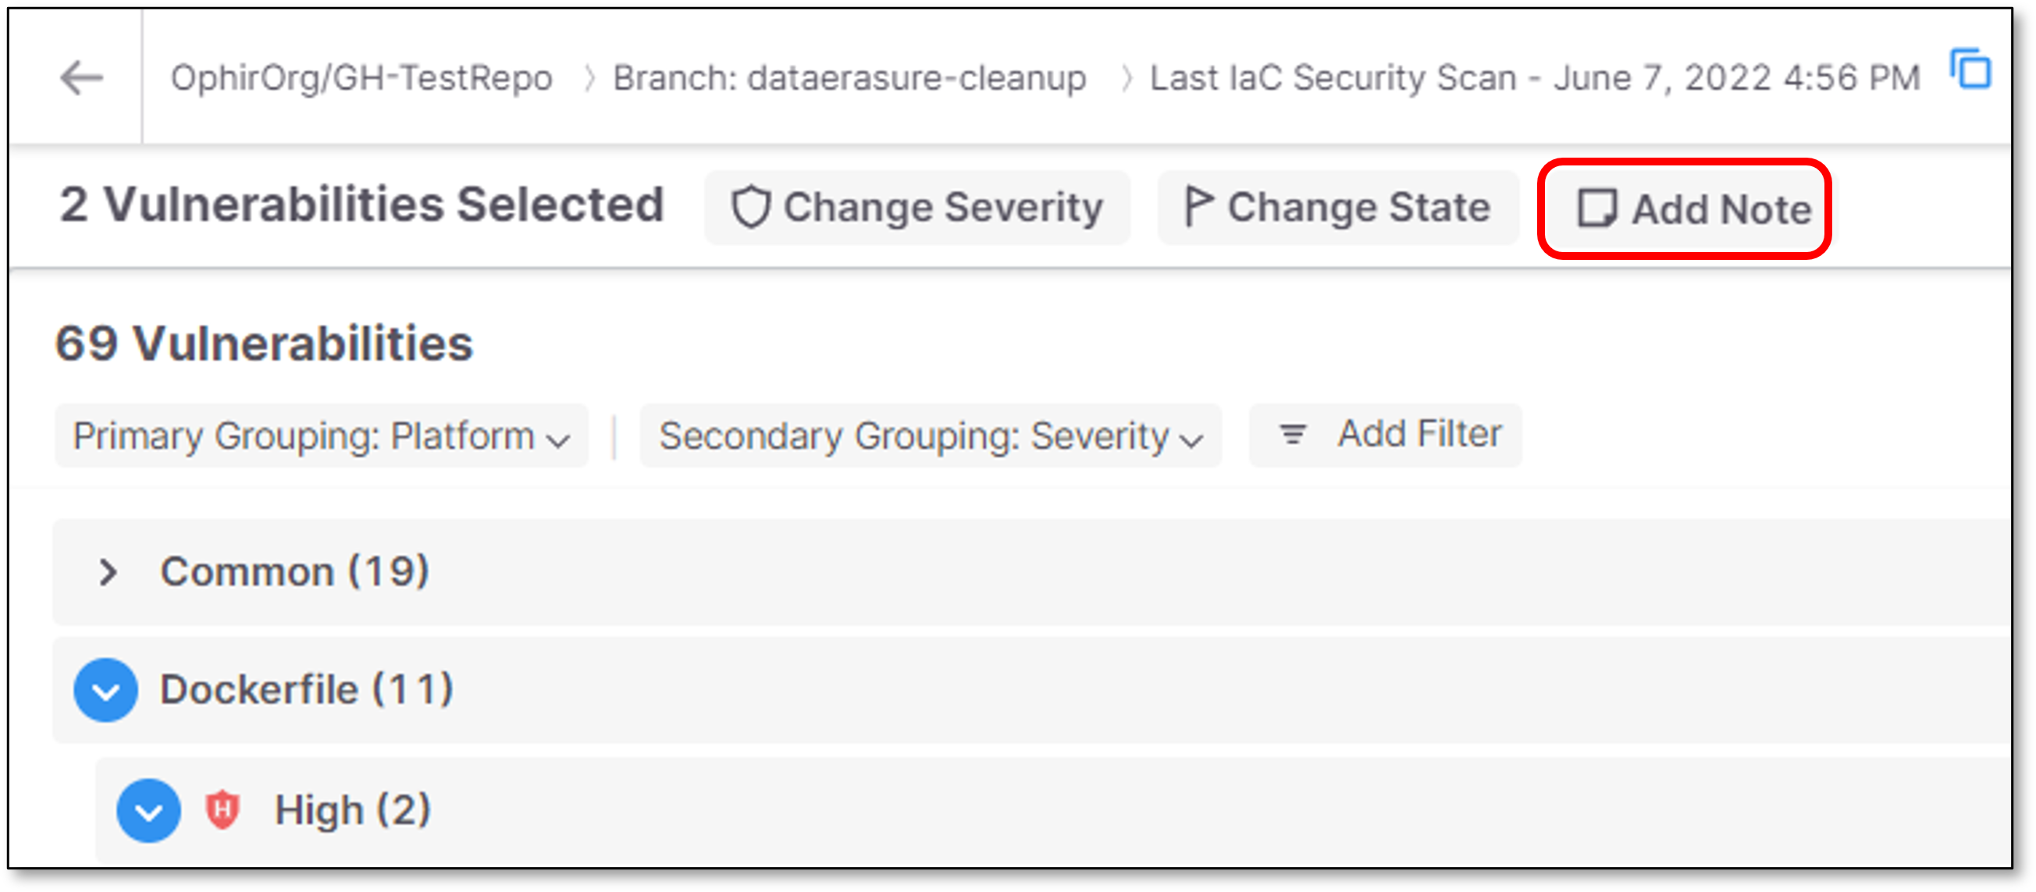2036x892 pixels.
Task: Click the shield icon on Change Severity
Action: coord(750,208)
